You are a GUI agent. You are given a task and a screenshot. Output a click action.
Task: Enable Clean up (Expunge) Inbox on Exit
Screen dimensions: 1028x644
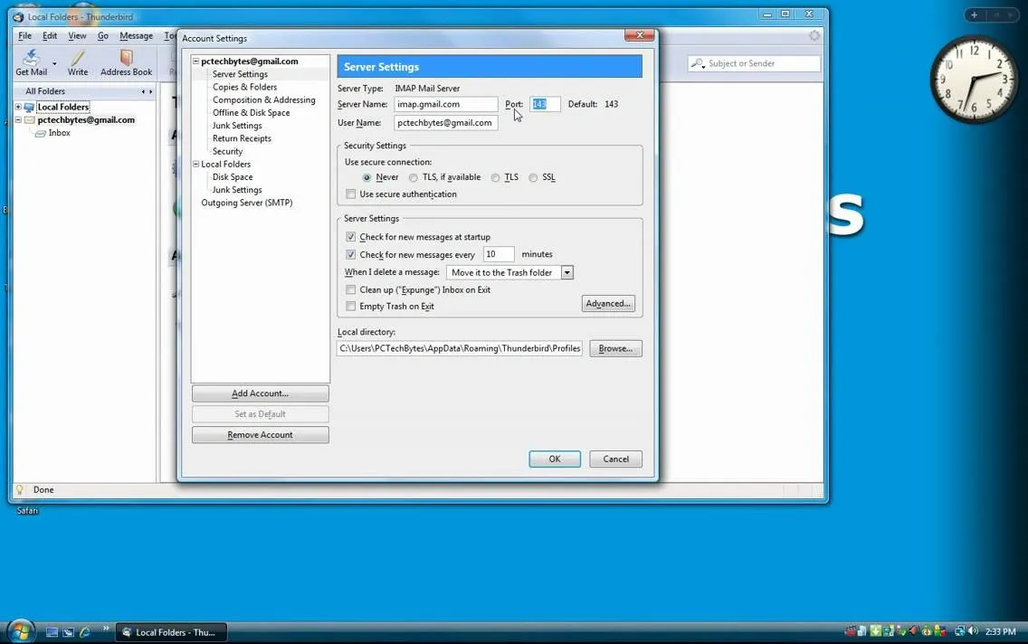[351, 289]
